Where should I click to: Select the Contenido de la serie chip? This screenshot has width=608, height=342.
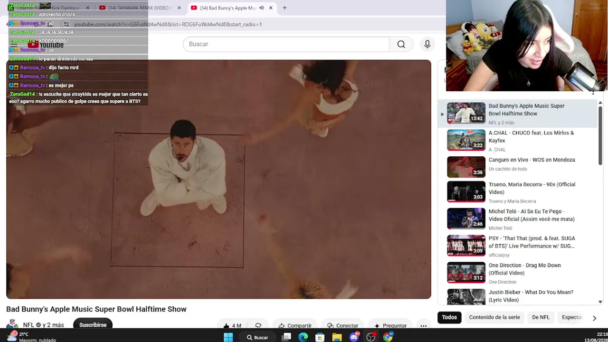pyautogui.click(x=494, y=317)
